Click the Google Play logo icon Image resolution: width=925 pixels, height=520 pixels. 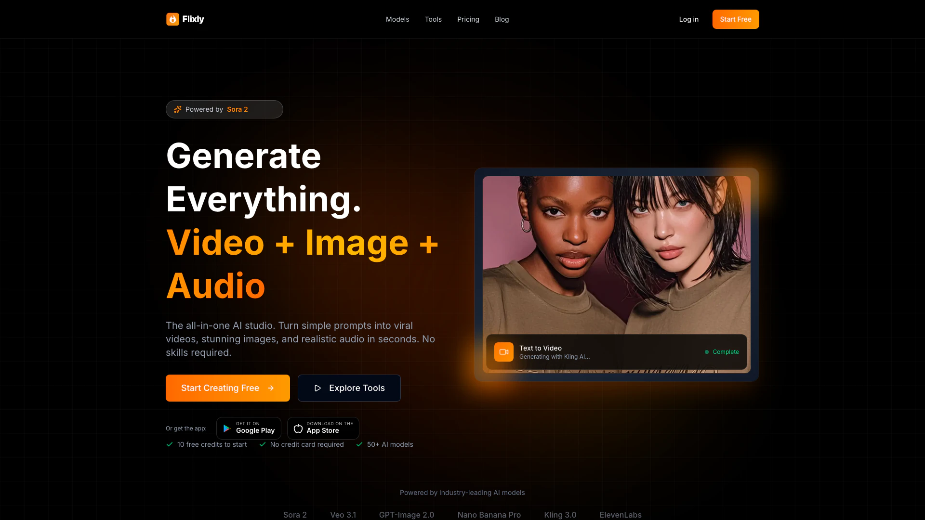click(227, 429)
